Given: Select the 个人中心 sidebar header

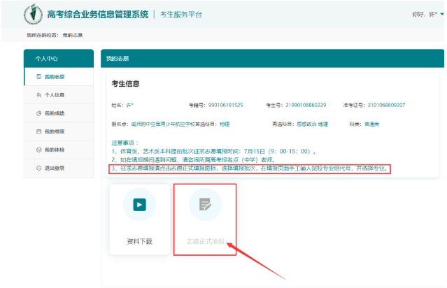Looking at the screenshot, I should [x=58, y=59].
